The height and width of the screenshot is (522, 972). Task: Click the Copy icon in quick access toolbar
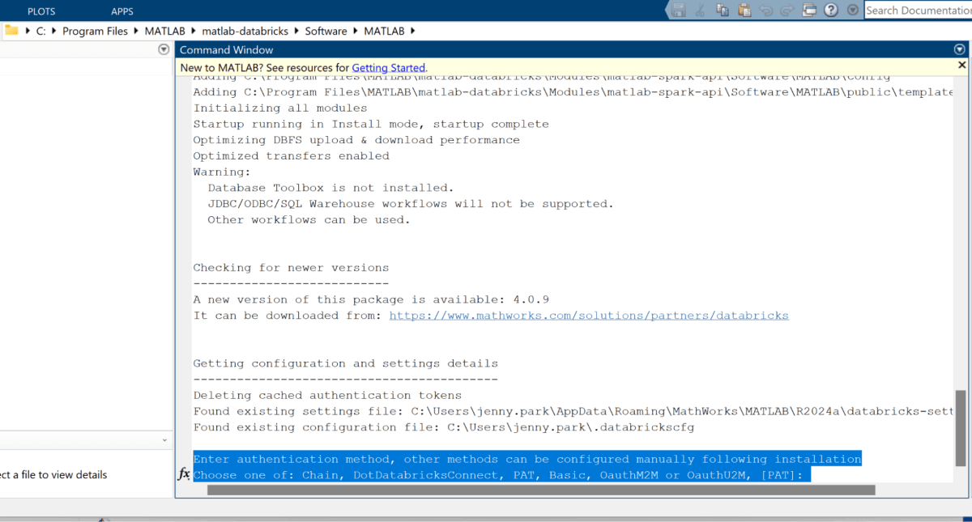point(723,11)
